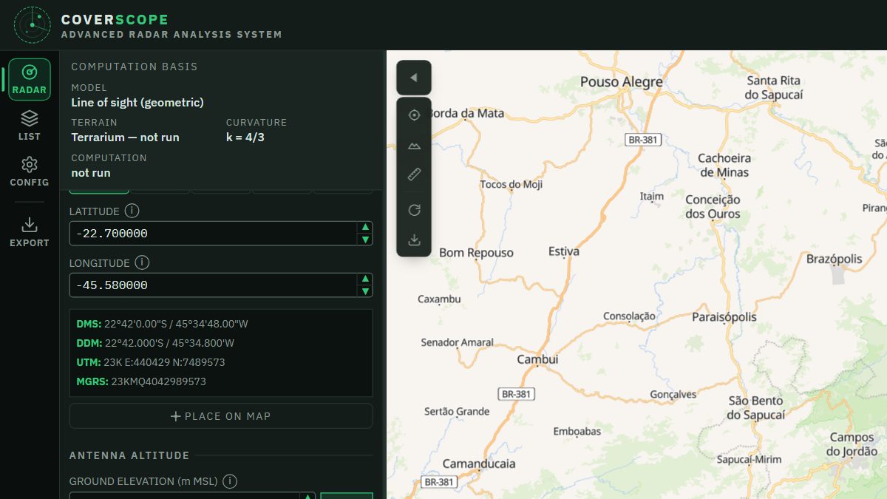The width and height of the screenshot is (887, 499).
Task: Click Santa Rita do Sapucaí on the map
Action: 774,87
